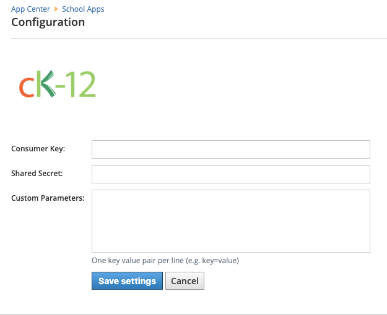Click the blank area right of the CK-12 logo
The height and width of the screenshot is (315, 387).
pos(248,85)
